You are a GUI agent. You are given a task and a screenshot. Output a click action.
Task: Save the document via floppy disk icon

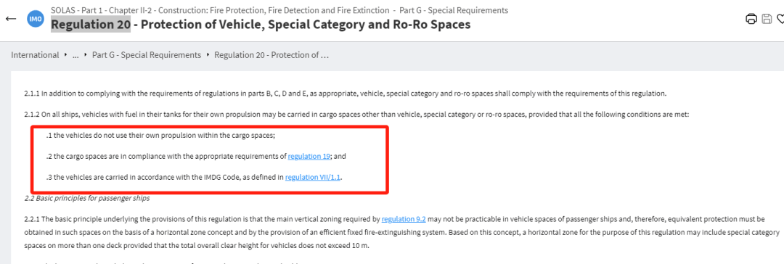click(x=767, y=19)
